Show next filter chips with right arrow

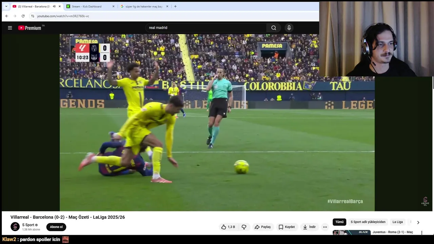418,222
